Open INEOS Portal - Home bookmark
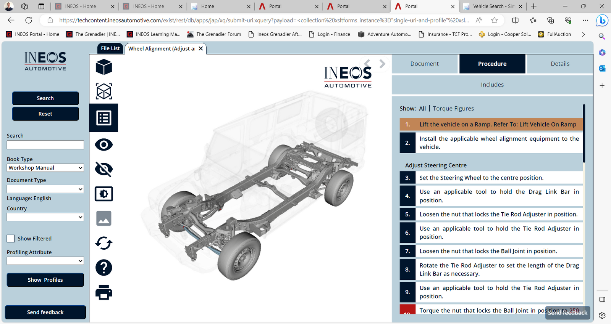611x324 pixels. pos(33,34)
